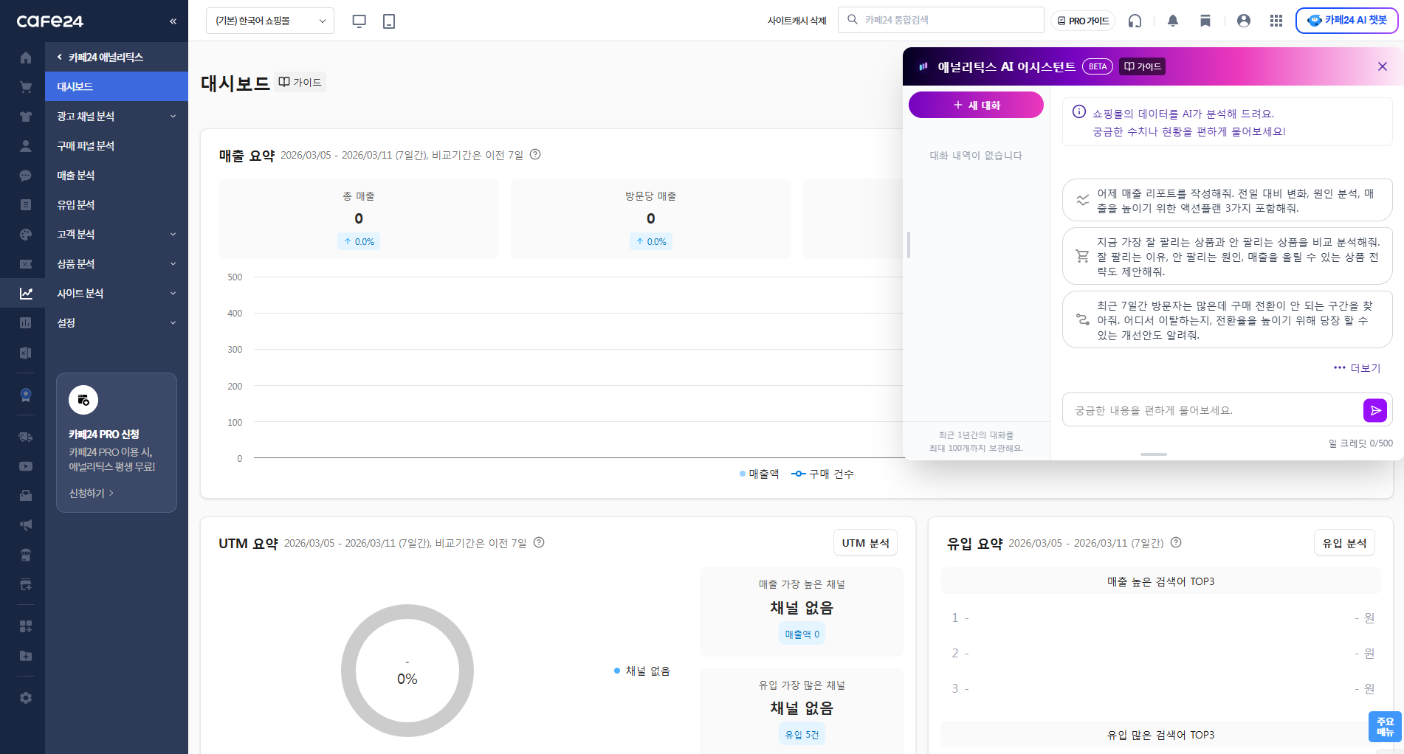Open 매출 분석 menu item

click(x=117, y=176)
